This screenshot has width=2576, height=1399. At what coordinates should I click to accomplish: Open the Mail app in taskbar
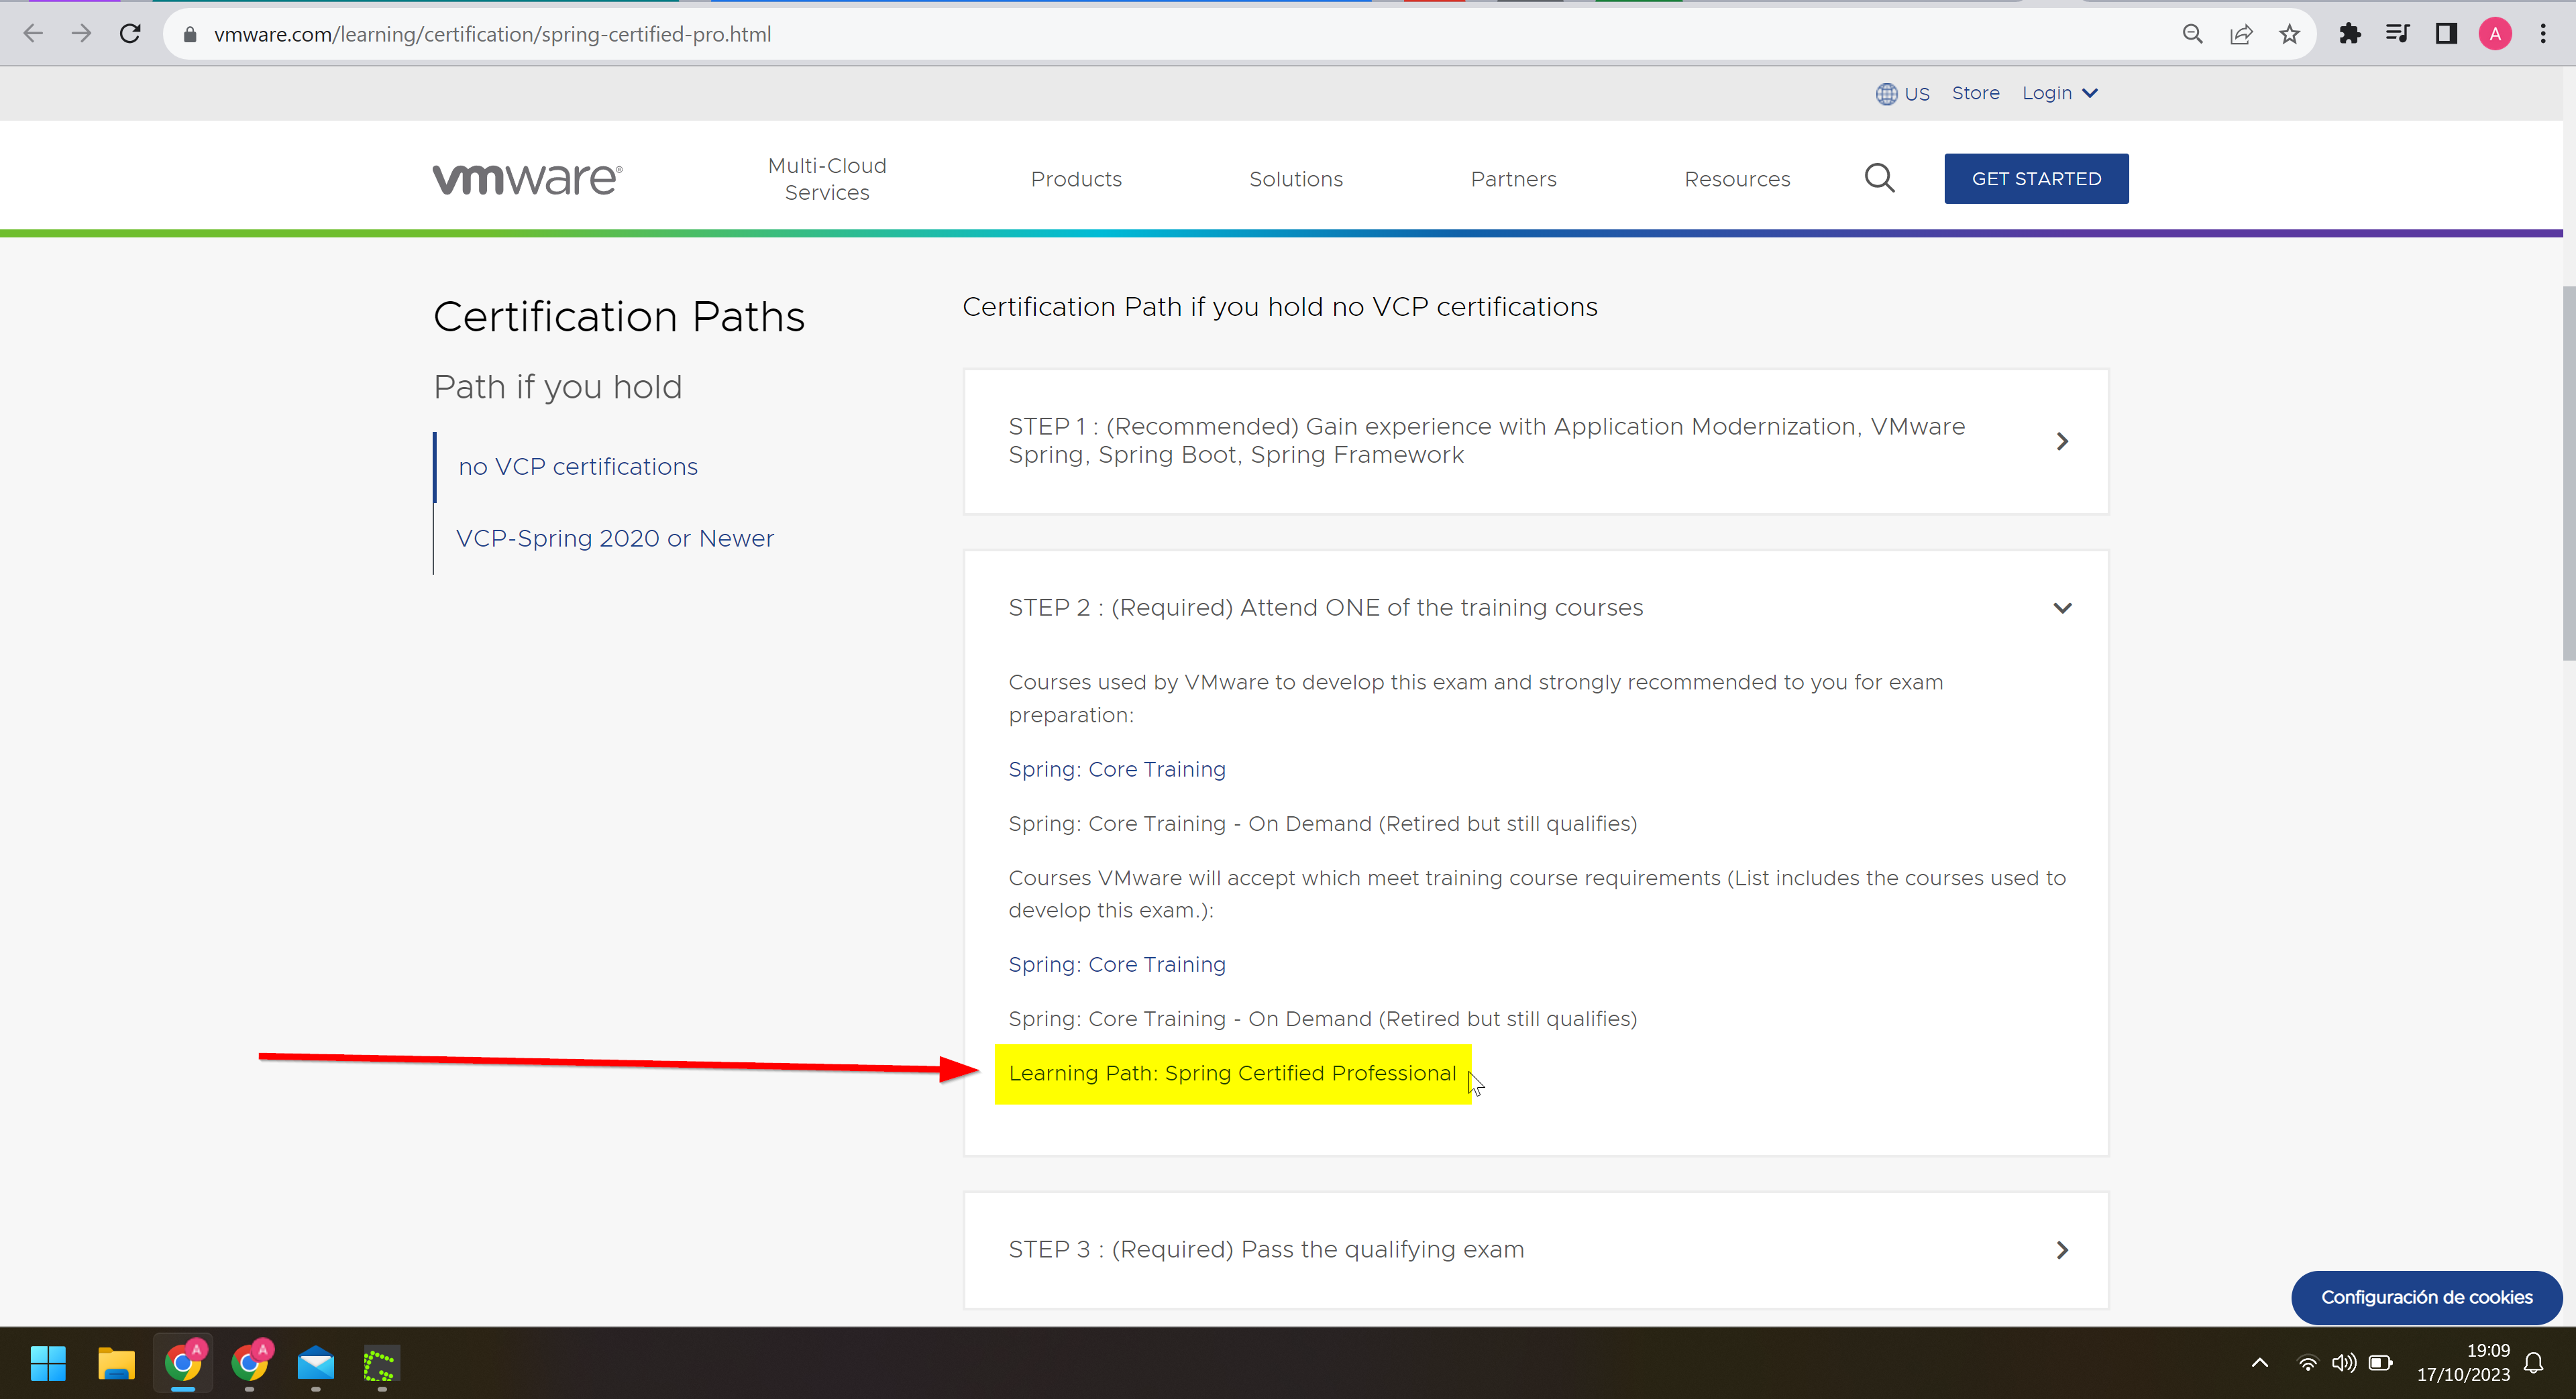(x=316, y=1363)
